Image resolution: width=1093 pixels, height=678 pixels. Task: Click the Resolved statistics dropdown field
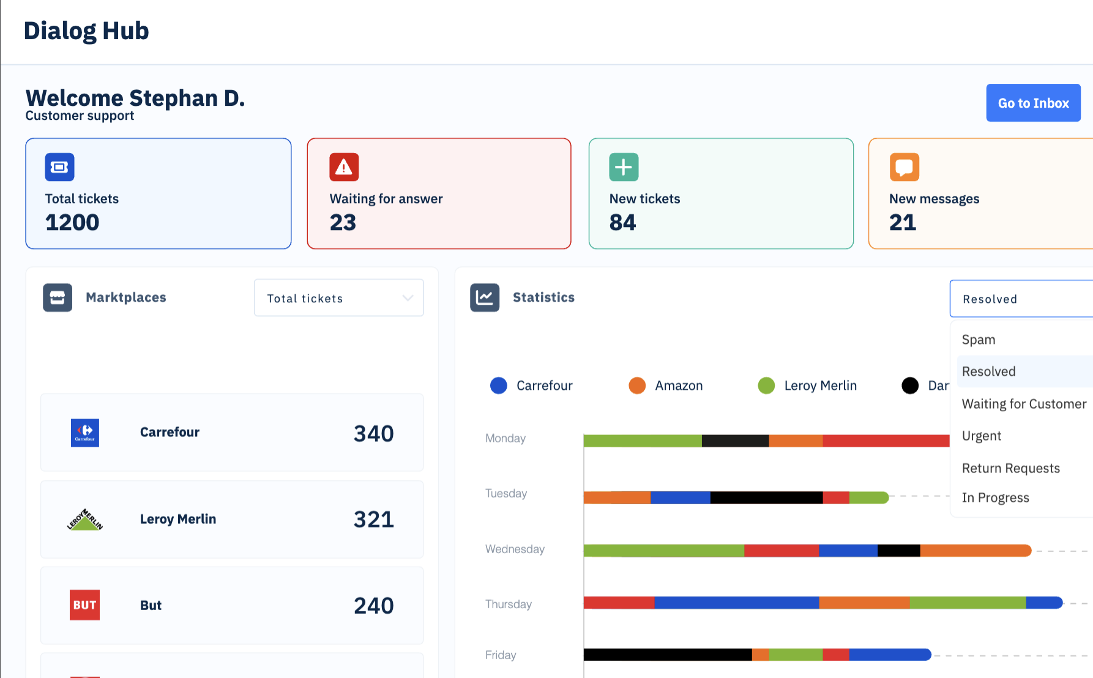(1021, 299)
